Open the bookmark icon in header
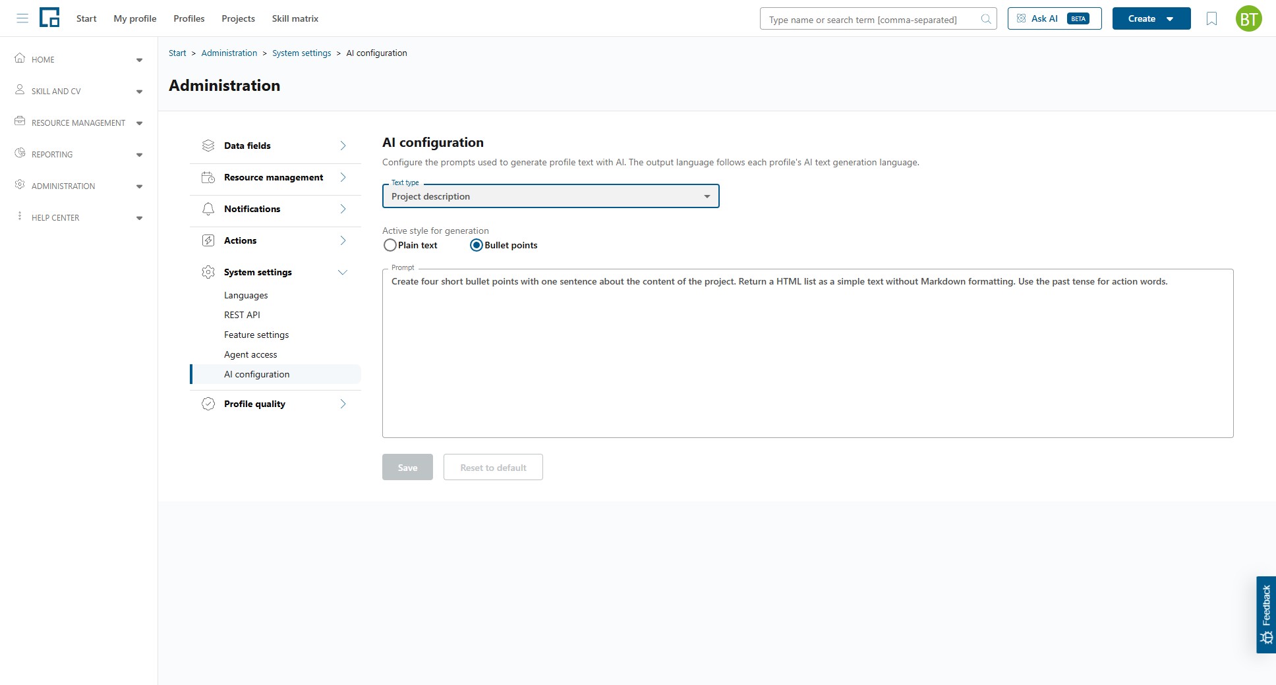This screenshot has width=1276, height=685. pyautogui.click(x=1211, y=18)
